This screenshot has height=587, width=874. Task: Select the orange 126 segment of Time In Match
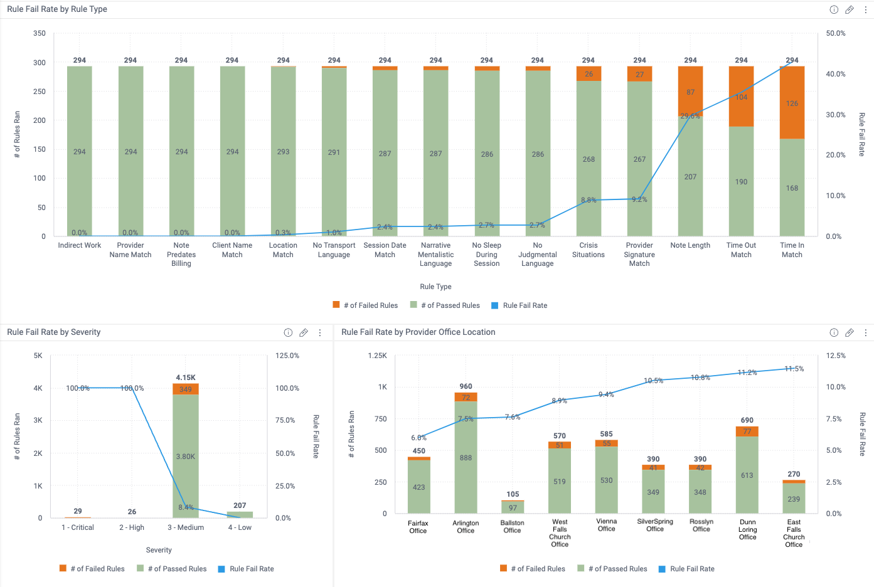click(x=792, y=103)
